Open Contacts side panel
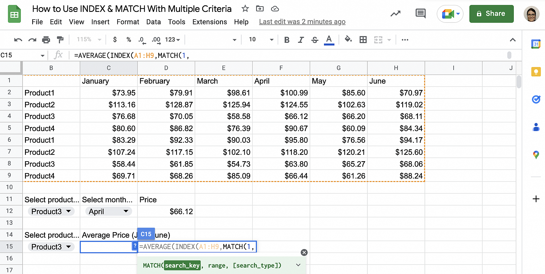 click(x=536, y=127)
